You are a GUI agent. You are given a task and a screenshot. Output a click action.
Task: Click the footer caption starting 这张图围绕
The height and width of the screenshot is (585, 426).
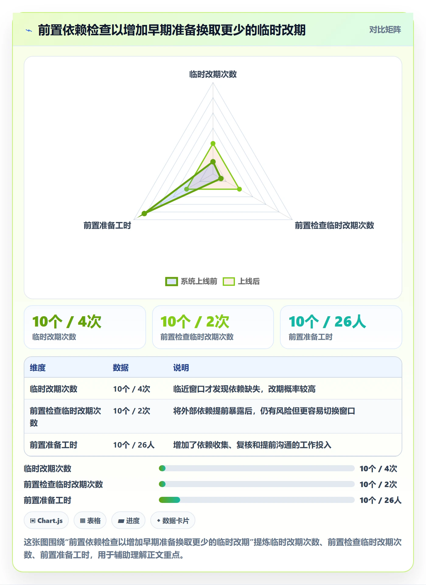pos(213,548)
